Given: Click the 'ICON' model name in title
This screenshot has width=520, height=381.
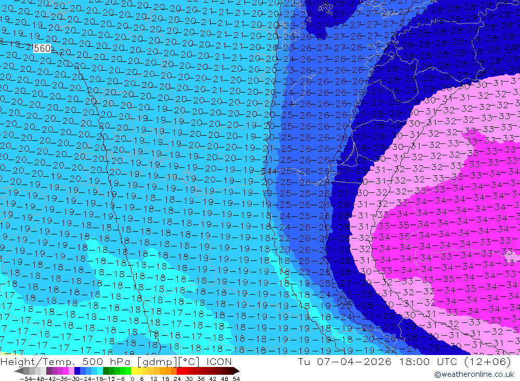Looking at the screenshot, I should [219, 361].
